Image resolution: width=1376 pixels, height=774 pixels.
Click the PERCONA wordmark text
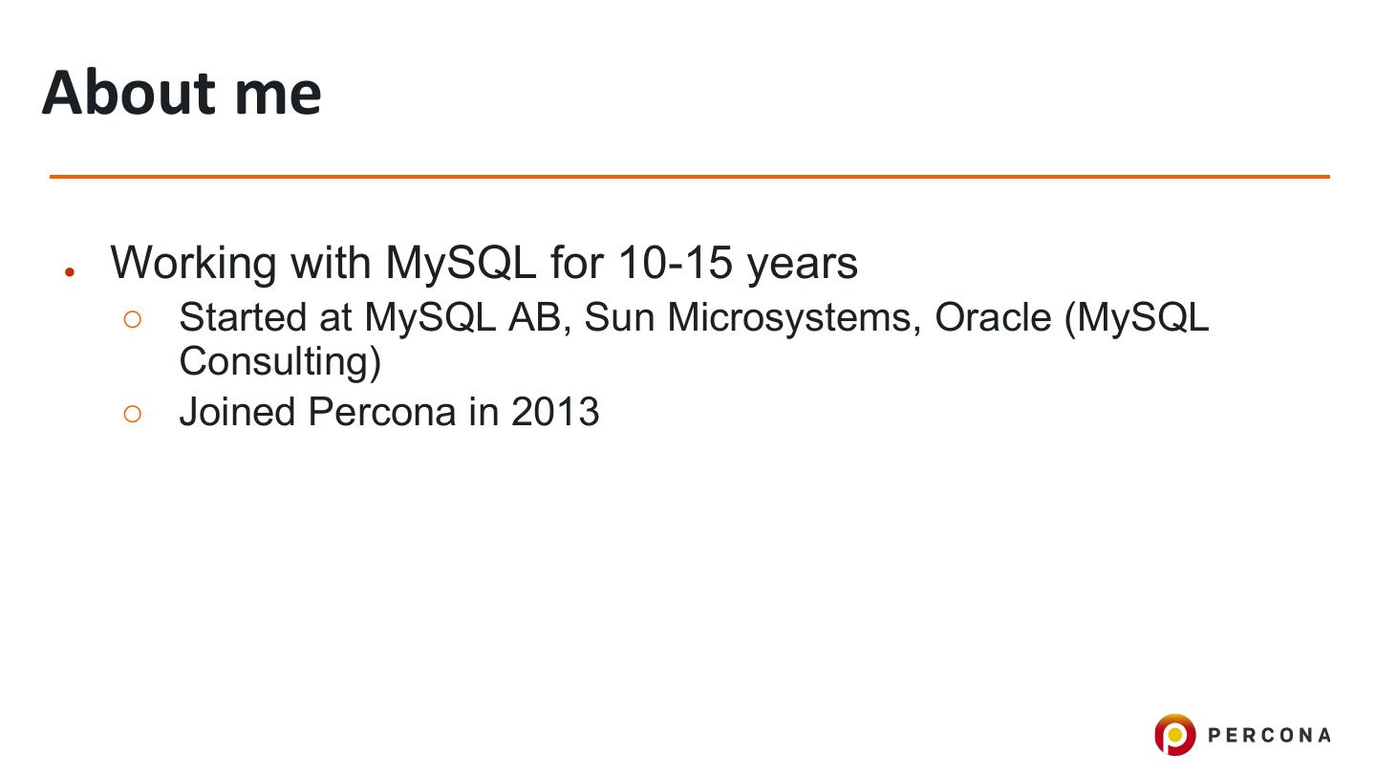pyautogui.click(x=1269, y=735)
